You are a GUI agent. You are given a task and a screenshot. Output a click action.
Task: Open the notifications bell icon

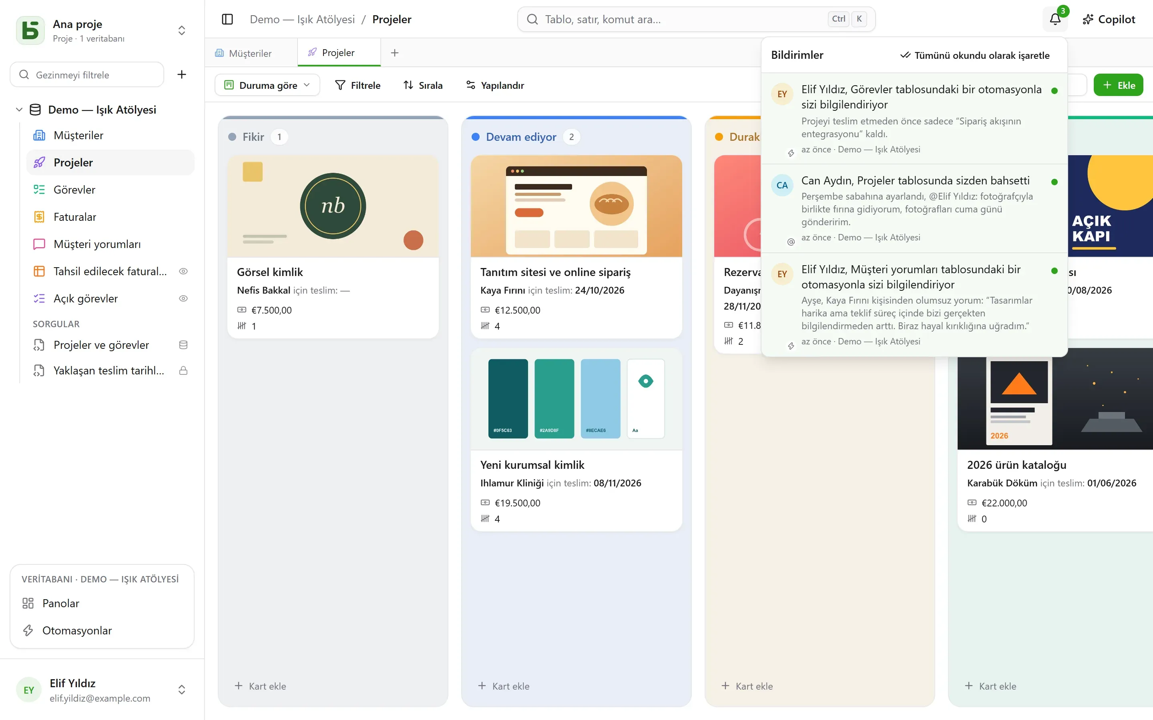click(1055, 19)
